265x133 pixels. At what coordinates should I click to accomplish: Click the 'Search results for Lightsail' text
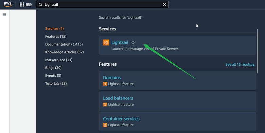(x=120, y=18)
